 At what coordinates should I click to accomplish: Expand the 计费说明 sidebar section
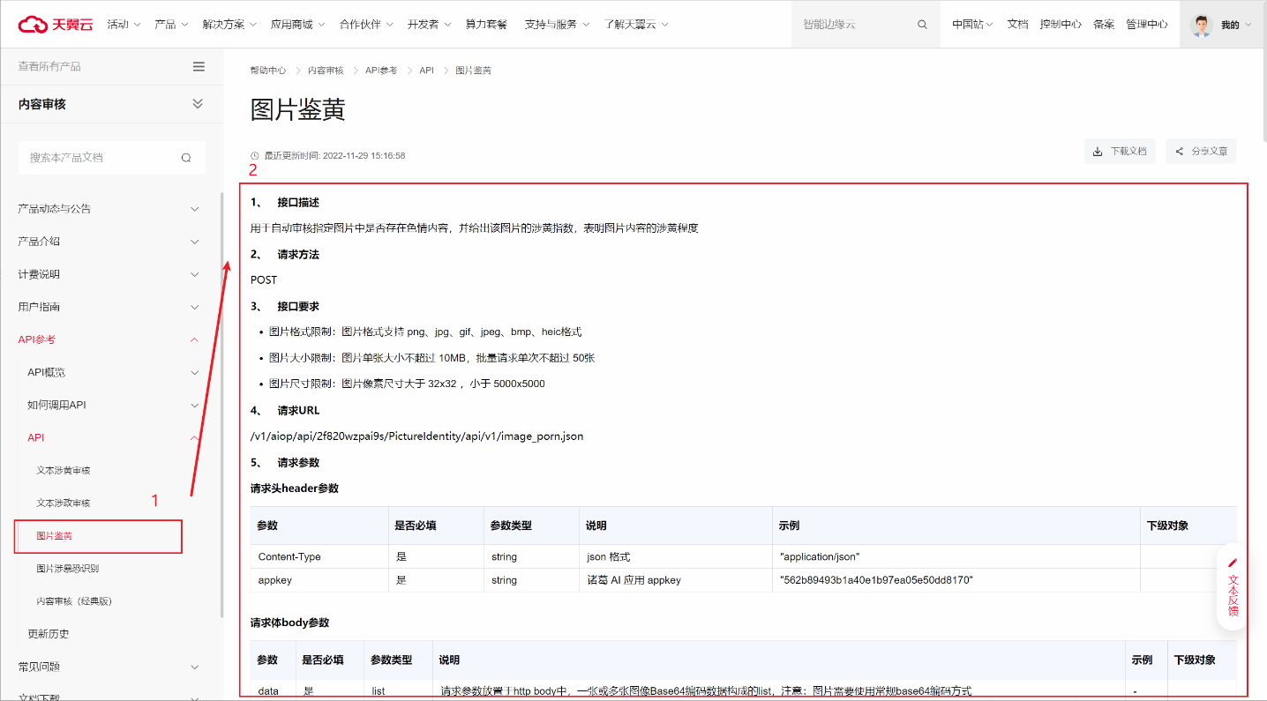(x=195, y=274)
